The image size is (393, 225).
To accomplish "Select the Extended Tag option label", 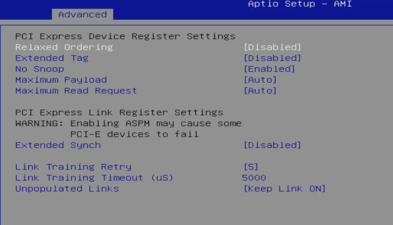I will (x=52, y=58).
